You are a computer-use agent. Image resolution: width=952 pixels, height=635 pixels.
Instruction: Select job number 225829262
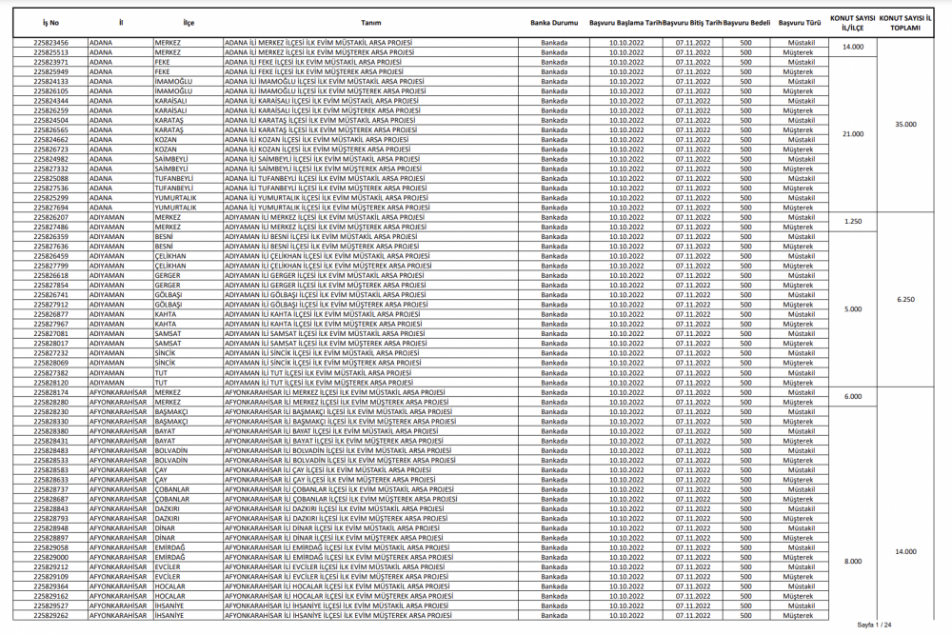51,616
